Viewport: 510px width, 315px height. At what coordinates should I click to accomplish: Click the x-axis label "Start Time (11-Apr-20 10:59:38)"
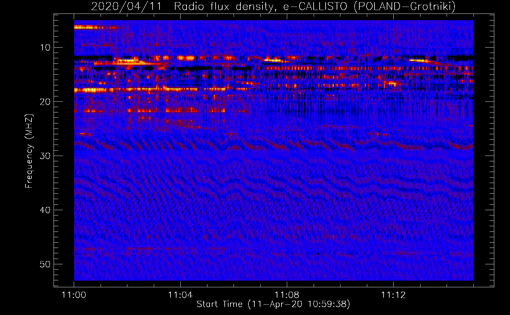273,304
